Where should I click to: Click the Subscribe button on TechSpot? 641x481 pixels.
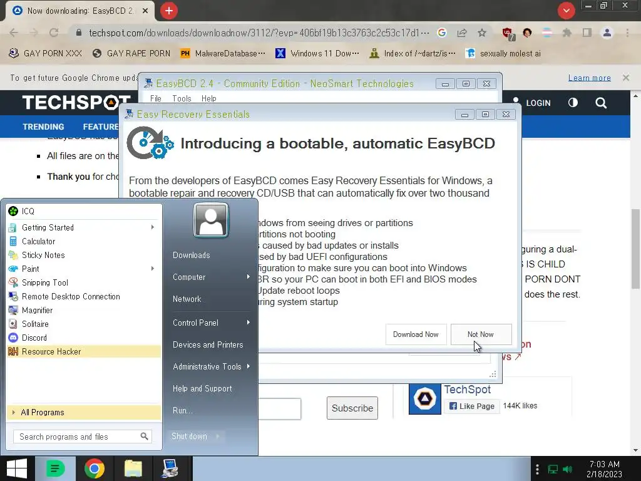[352, 408]
